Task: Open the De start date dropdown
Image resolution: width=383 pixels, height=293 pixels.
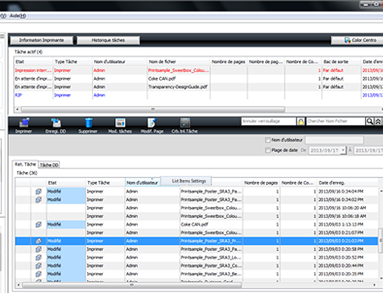Action: (343, 150)
